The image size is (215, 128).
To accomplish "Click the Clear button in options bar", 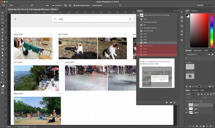I will point(47,5).
